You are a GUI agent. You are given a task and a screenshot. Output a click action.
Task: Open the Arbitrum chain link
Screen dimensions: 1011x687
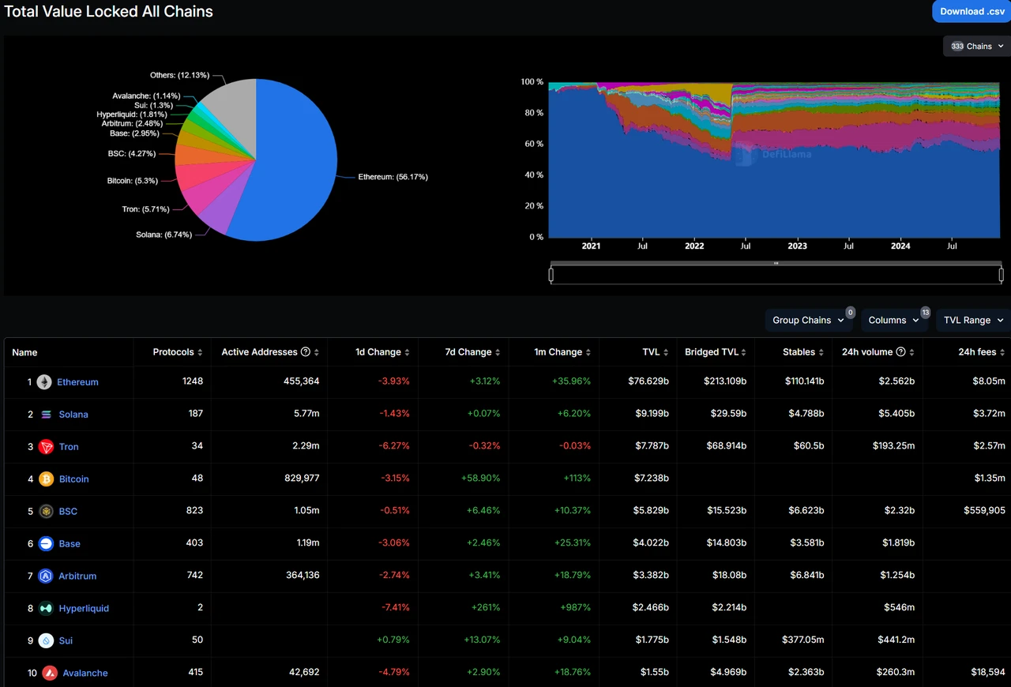(77, 576)
